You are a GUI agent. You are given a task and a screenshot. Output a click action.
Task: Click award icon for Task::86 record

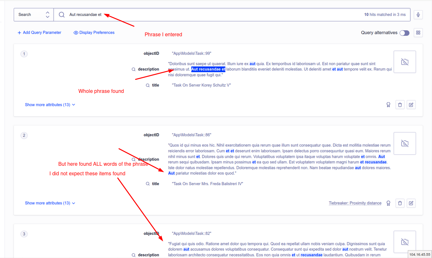pyautogui.click(x=388, y=203)
